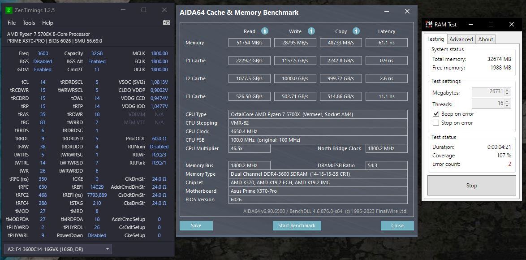Decrease the Megabytes stepper value

click(508, 94)
